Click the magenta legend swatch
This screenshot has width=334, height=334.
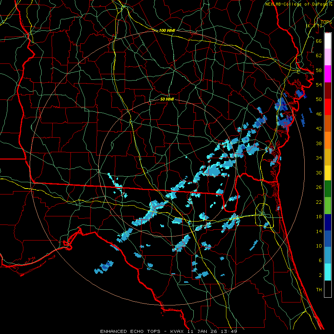[x=328, y=74]
